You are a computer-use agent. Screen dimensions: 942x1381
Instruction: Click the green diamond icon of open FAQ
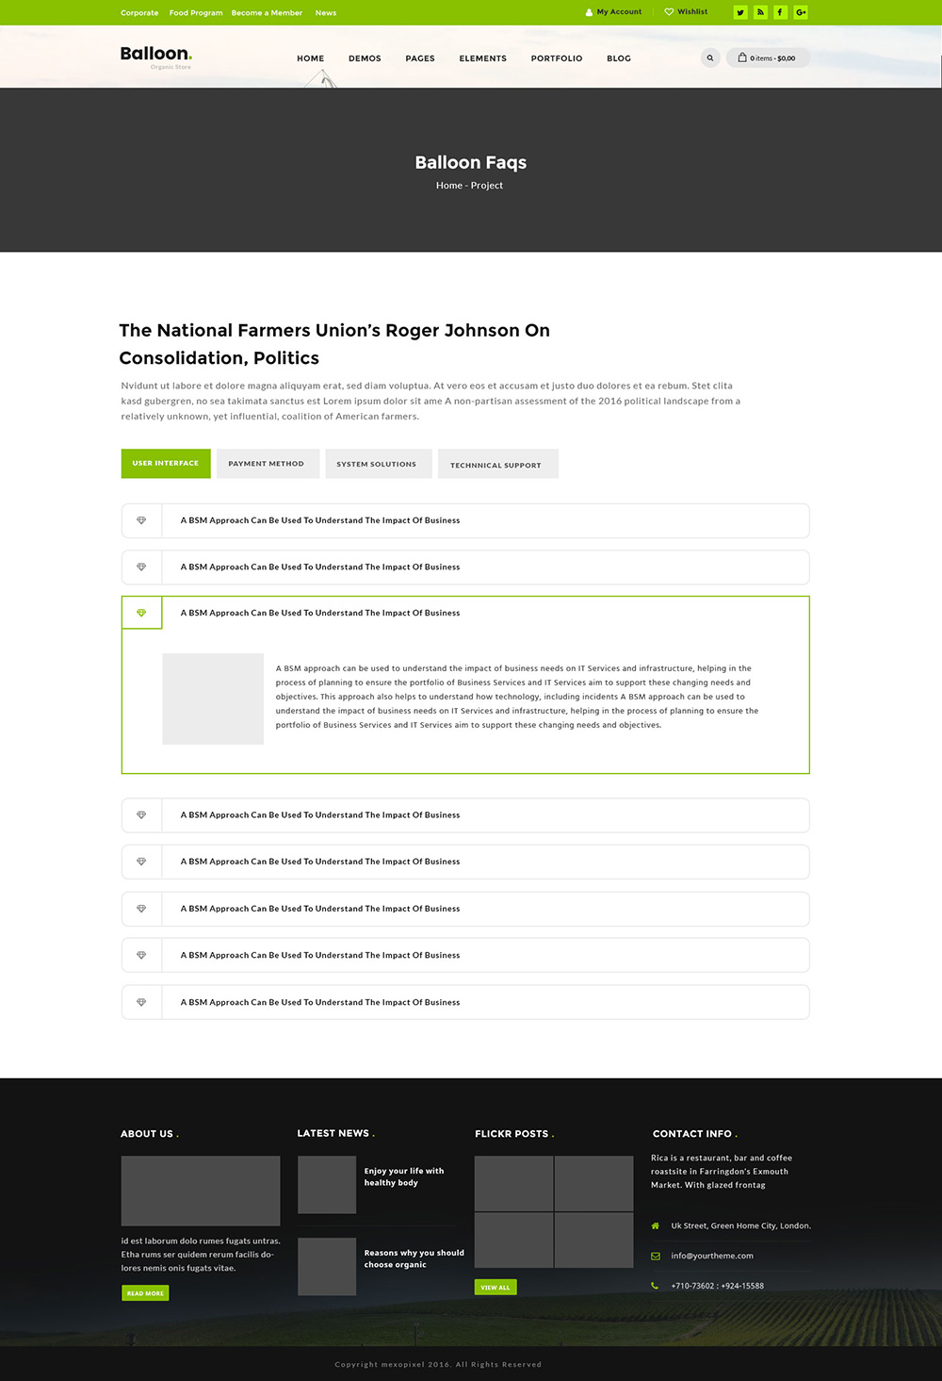point(141,613)
